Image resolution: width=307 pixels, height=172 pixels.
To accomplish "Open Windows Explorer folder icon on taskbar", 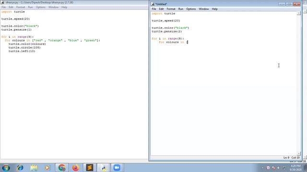I will [x=34, y=168].
